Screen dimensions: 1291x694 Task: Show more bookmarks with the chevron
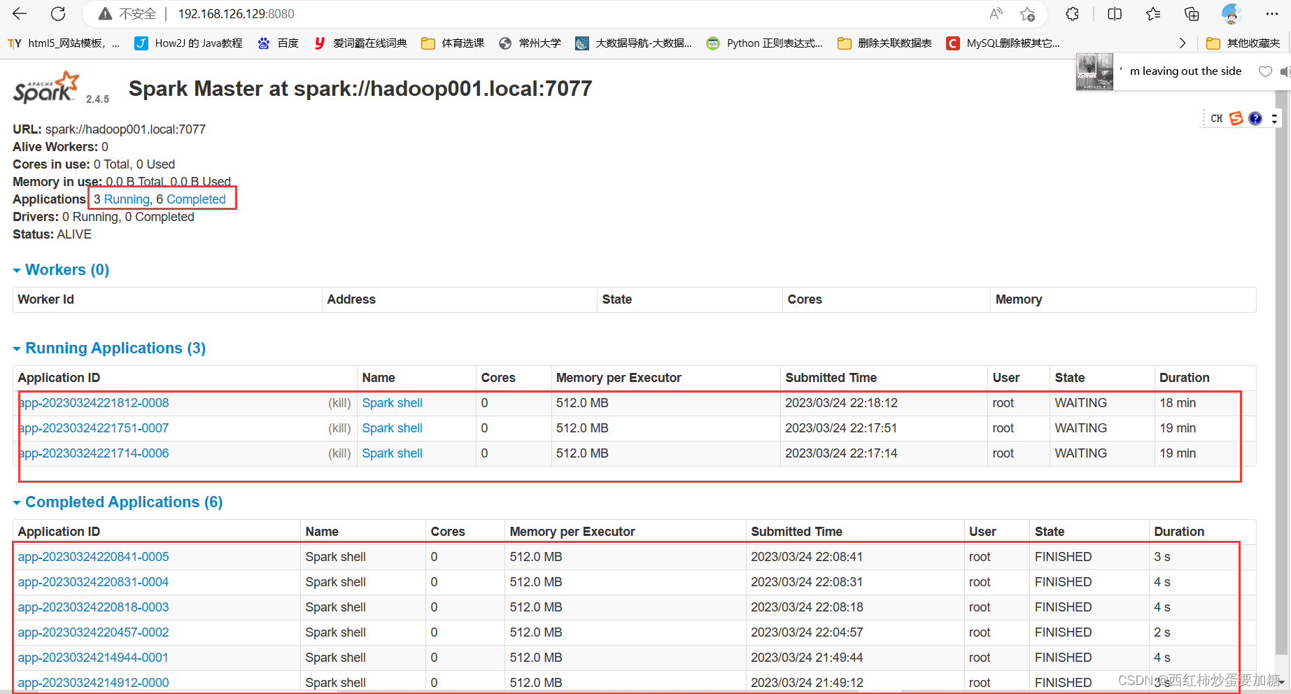1183,43
